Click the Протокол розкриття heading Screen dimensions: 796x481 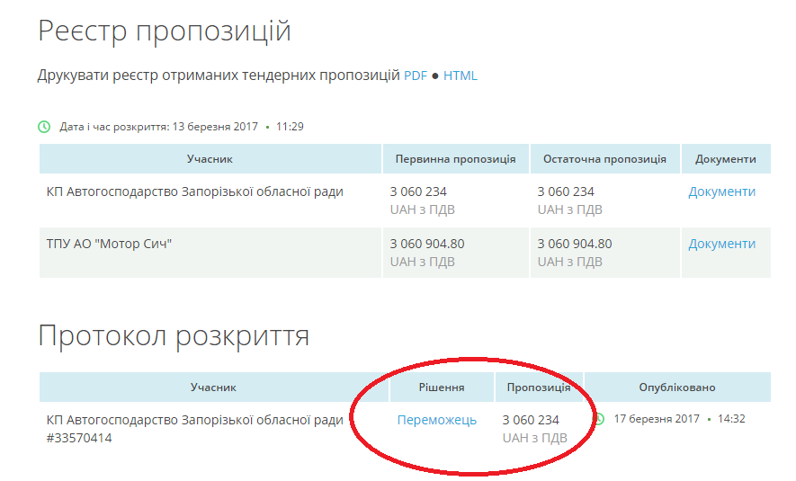click(174, 336)
